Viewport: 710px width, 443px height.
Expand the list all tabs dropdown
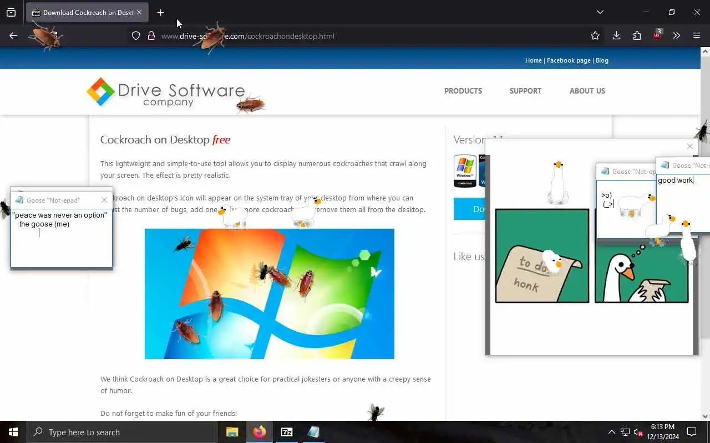(600, 12)
